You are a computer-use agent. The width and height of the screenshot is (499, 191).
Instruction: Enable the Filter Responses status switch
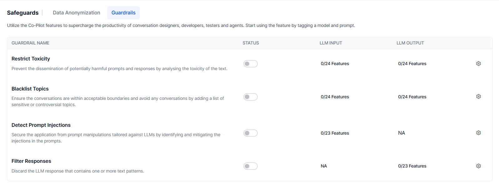250,166
